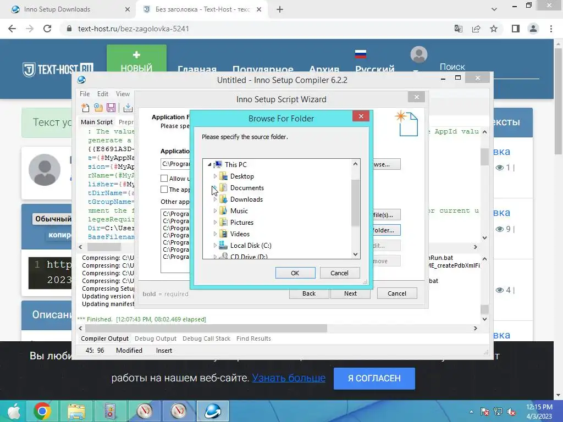Expand the Desktop folder arrow
Screen dimensions: 563x422
tap(215, 176)
